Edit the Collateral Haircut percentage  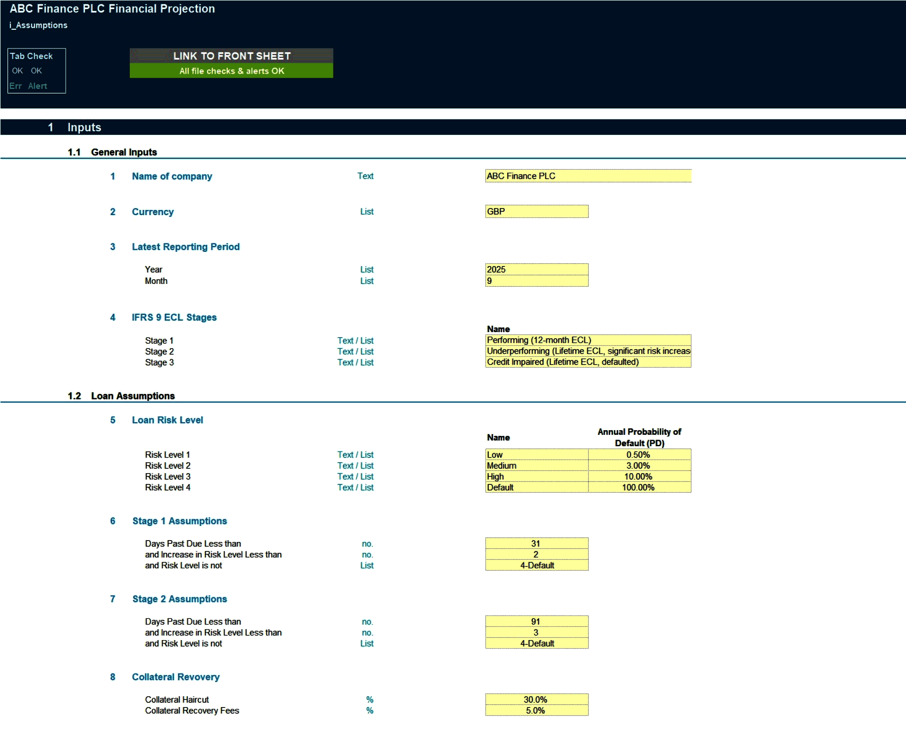(537, 700)
